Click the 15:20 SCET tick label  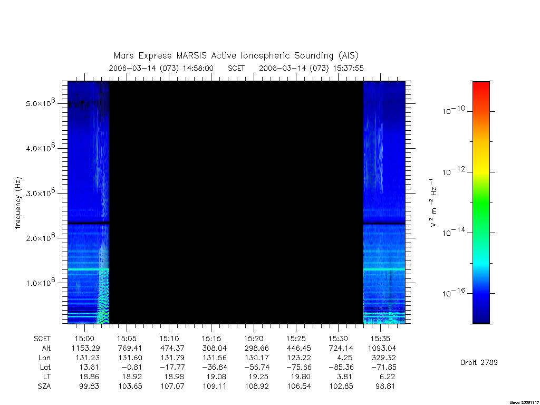pos(254,339)
